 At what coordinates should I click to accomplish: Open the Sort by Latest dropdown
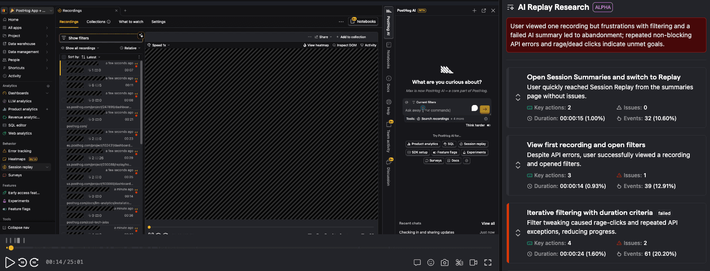click(91, 57)
